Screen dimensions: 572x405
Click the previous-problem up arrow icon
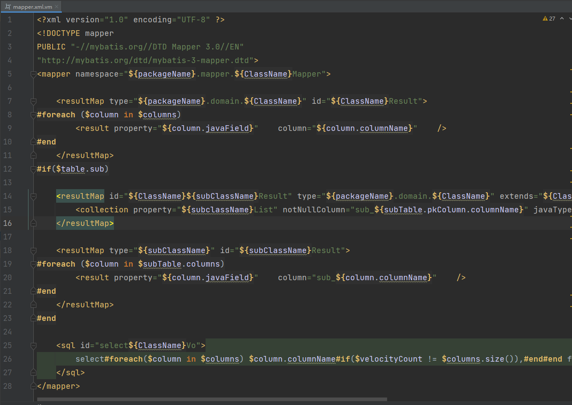tap(561, 18)
